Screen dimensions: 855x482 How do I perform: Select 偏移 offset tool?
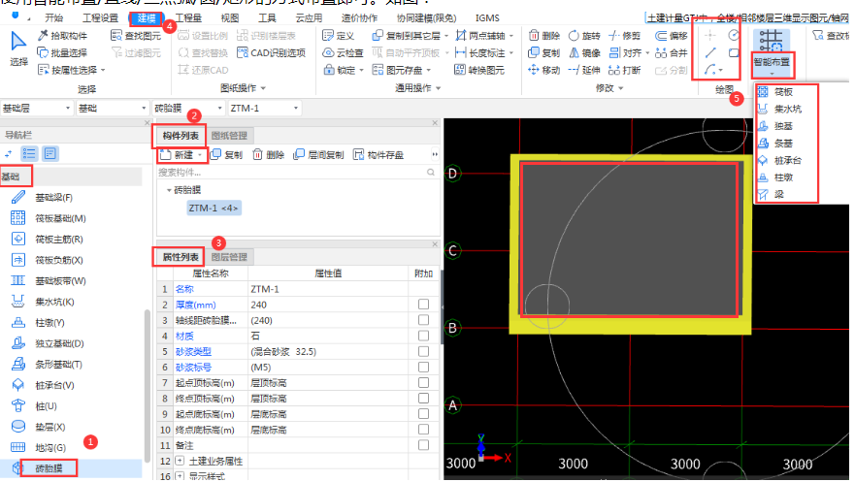(x=672, y=36)
